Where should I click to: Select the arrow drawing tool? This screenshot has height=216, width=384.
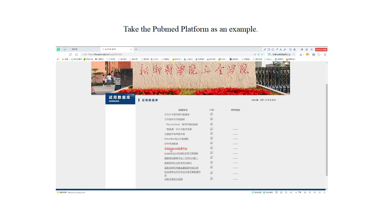277,49
